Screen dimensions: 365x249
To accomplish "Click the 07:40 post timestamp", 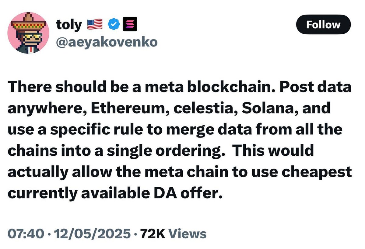I will [26, 233].
